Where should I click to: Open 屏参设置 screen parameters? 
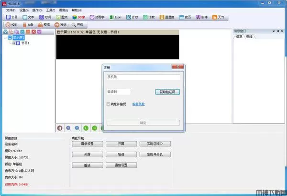click(x=88, y=144)
